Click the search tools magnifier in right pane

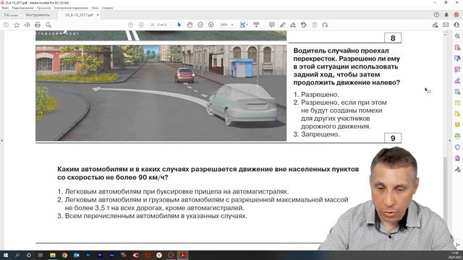pyautogui.click(x=457, y=36)
